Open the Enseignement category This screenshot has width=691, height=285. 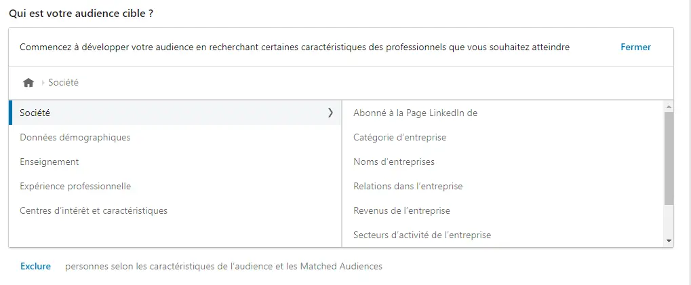(174, 162)
